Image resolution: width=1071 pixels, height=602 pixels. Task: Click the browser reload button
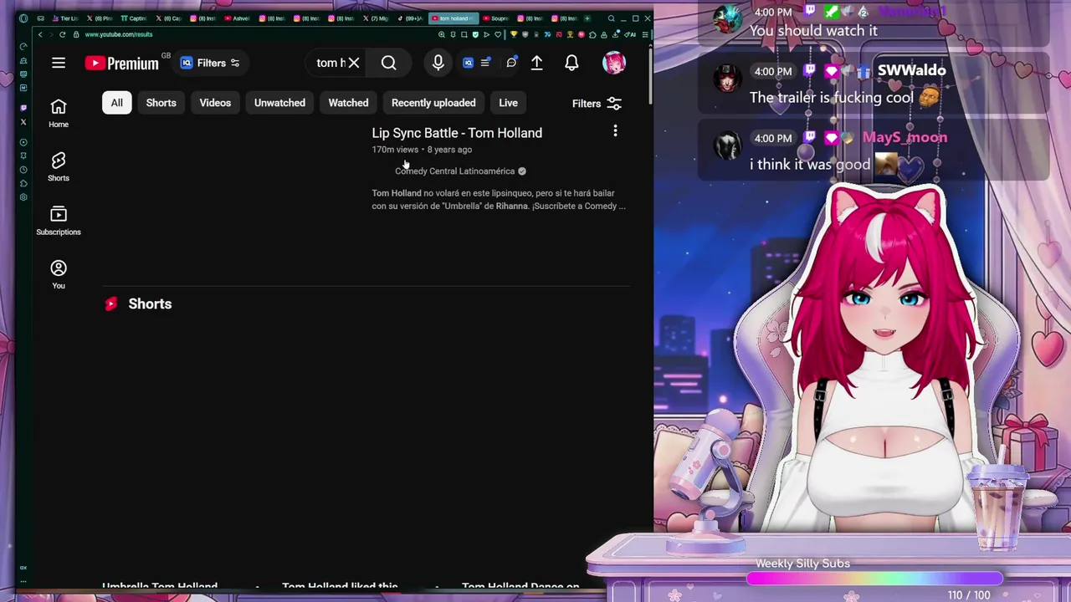click(62, 34)
